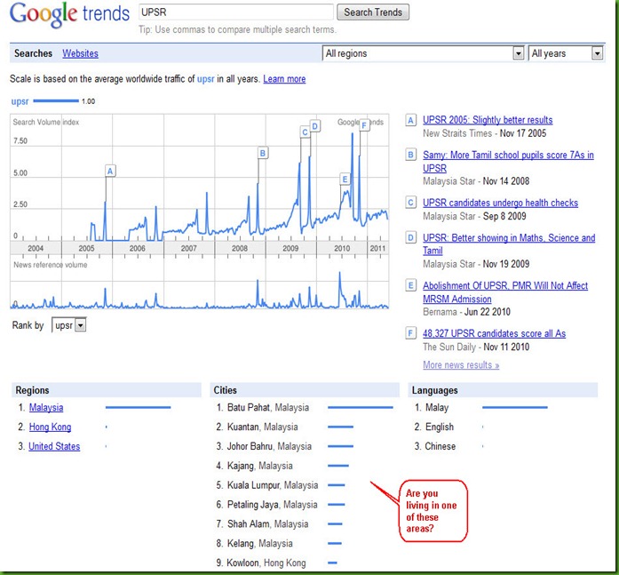Click news list icon F

pyautogui.click(x=410, y=333)
